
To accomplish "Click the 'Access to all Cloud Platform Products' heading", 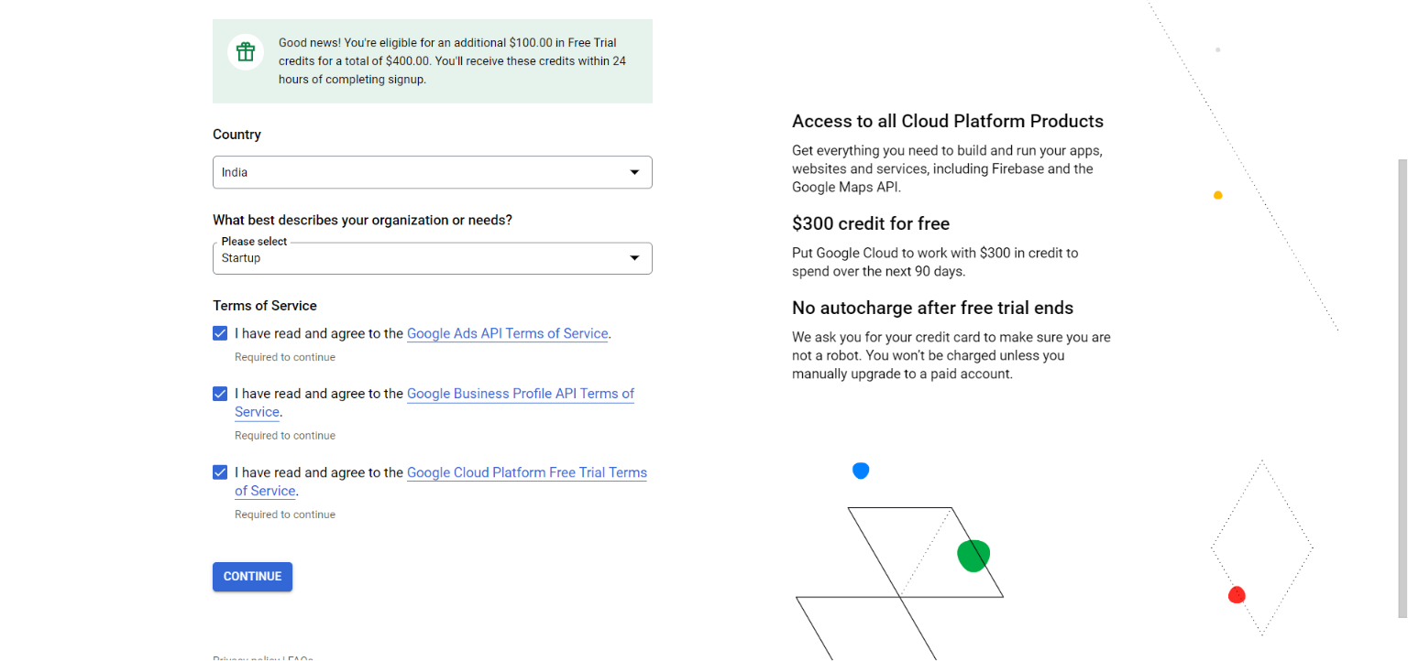I will [948, 121].
